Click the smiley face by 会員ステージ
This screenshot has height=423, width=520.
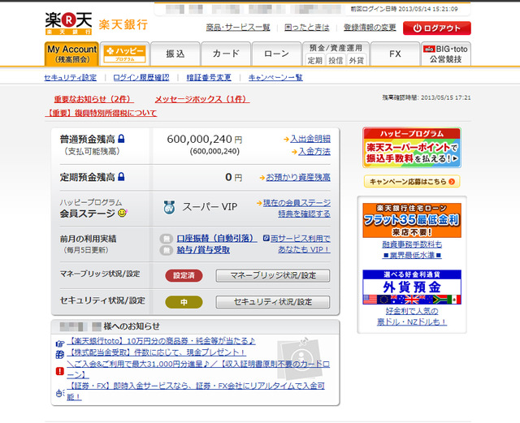pyautogui.click(x=123, y=213)
